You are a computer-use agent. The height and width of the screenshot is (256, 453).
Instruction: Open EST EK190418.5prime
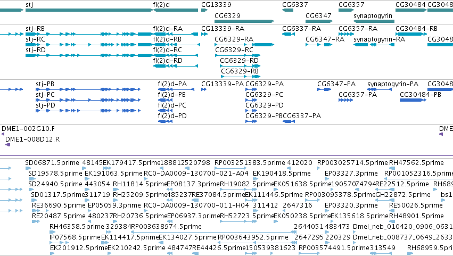coord(282,174)
